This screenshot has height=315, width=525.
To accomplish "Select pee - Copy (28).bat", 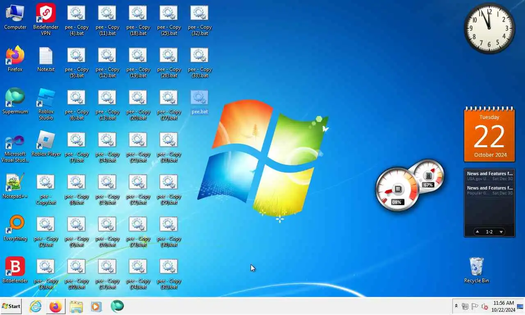I will coord(169,147).
